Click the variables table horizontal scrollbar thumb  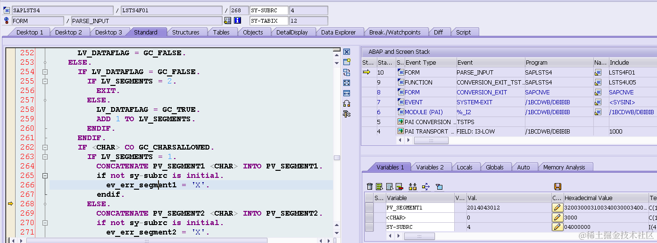tap(419, 235)
